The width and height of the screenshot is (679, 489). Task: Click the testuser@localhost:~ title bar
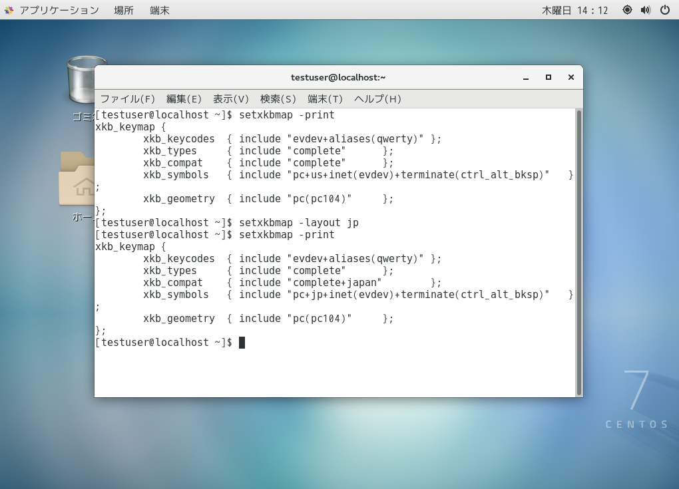(x=338, y=77)
